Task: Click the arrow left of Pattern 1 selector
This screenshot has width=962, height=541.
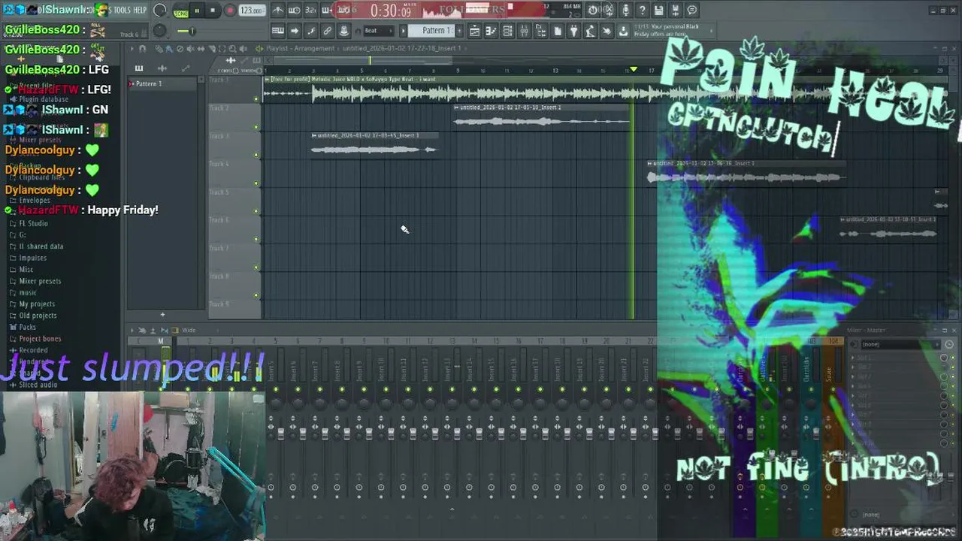Action: click(404, 31)
